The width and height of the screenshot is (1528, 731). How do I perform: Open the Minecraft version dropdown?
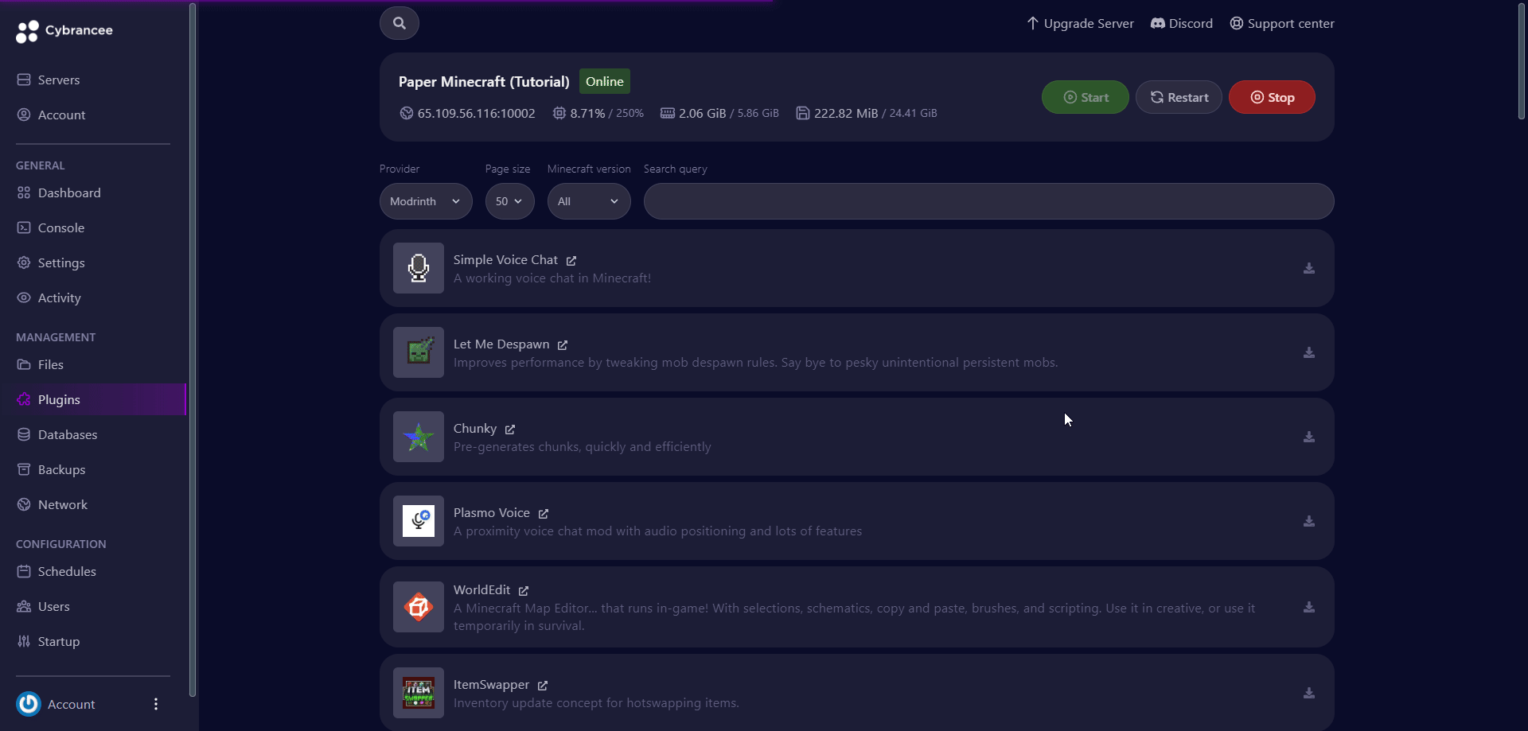(589, 201)
